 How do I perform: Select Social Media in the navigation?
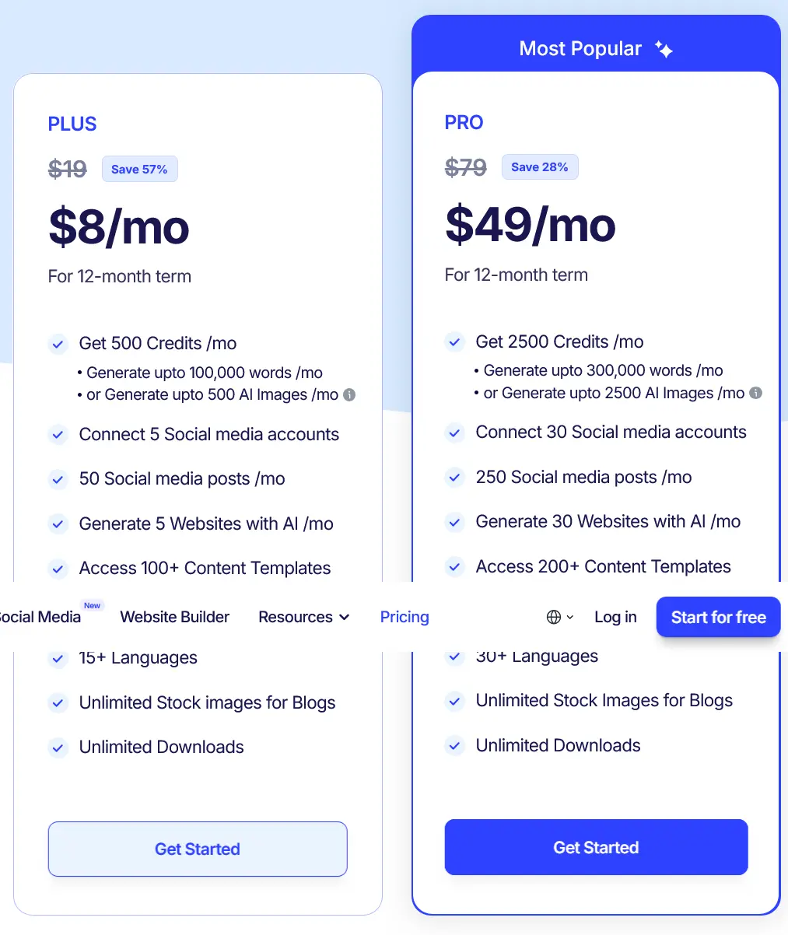(40, 617)
